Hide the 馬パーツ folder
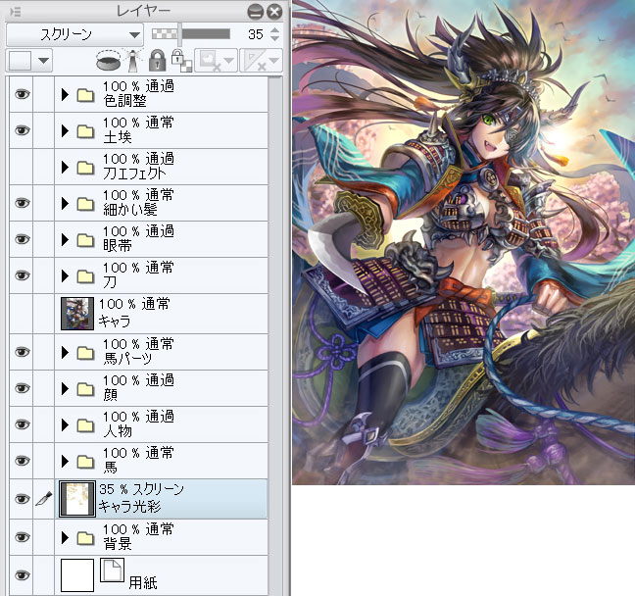Image resolution: width=635 pixels, height=596 pixels. coord(22,352)
